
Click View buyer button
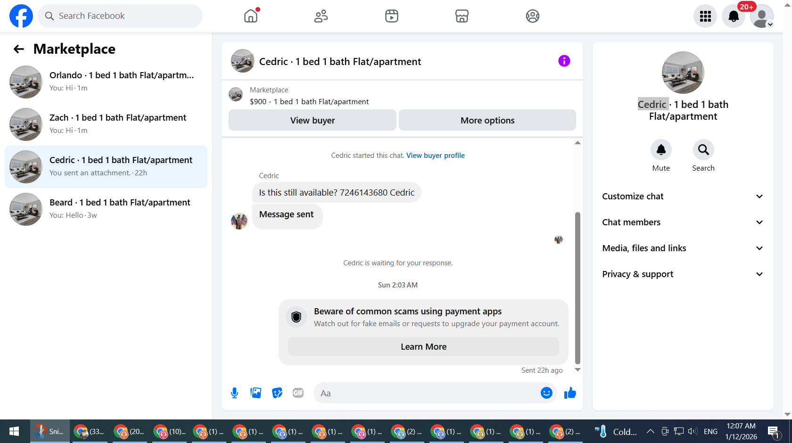[x=313, y=120]
